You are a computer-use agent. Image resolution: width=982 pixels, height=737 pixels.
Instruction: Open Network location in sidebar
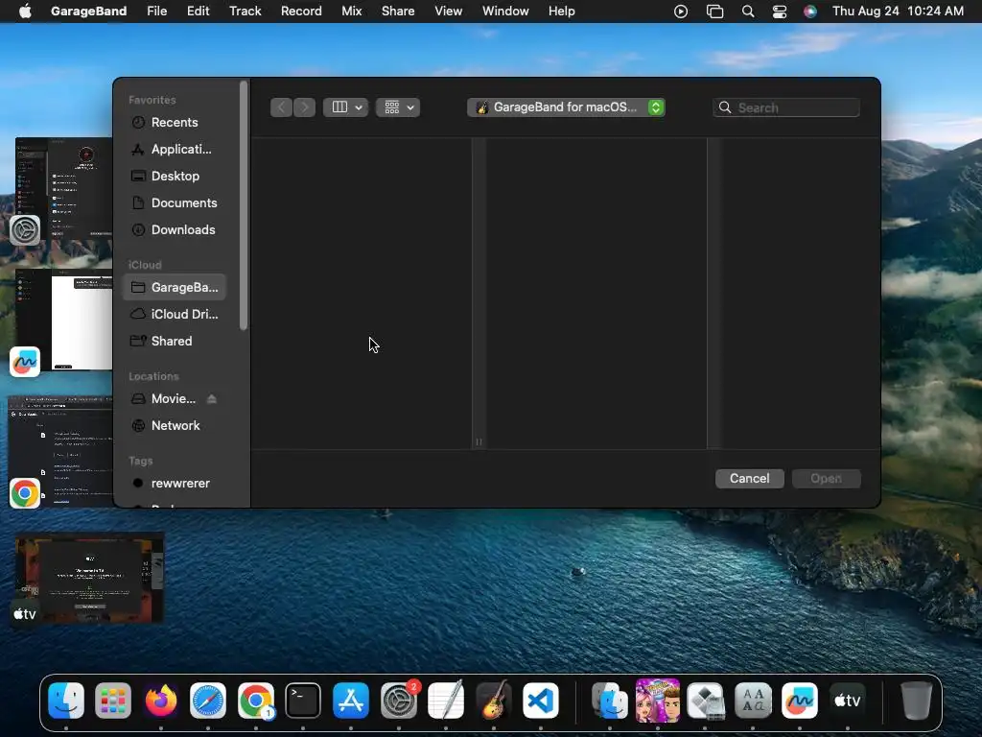pyautogui.click(x=175, y=425)
